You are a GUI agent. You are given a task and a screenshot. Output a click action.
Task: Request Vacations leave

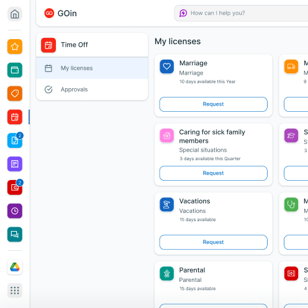click(x=214, y=242)
